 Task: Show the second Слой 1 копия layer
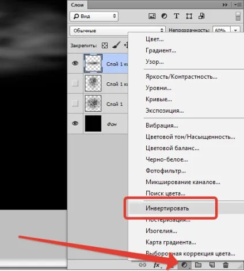[x=75, y=83]
